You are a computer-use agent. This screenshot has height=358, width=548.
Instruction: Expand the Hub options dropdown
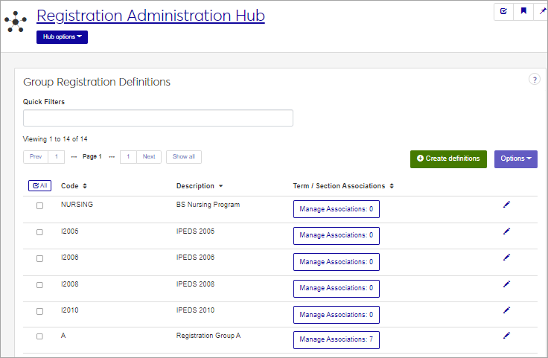pos(62,37)
